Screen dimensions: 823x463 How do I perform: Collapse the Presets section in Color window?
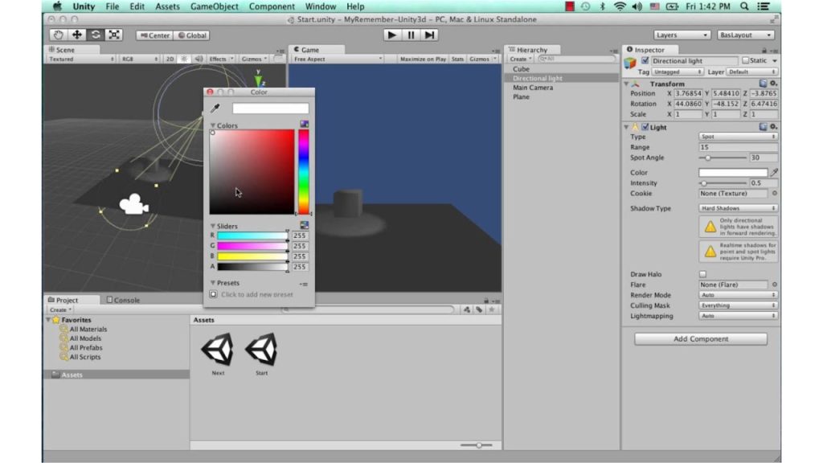[x=213, y=282]
